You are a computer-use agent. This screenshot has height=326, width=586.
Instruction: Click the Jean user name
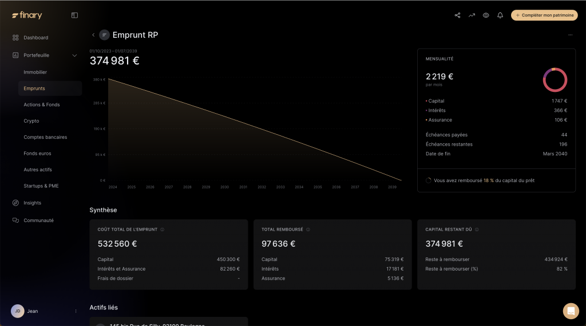tap(33, 311)
